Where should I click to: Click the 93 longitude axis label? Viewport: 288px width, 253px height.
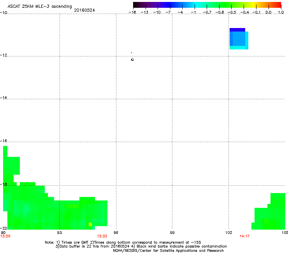[x=60, y=233]
